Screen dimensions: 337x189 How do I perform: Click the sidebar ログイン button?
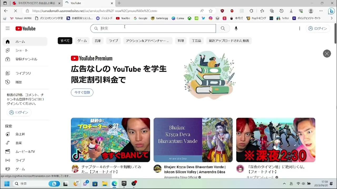pyautogui.click(x=19, y=112)
